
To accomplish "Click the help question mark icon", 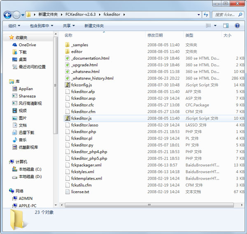I will click(237, 26).
